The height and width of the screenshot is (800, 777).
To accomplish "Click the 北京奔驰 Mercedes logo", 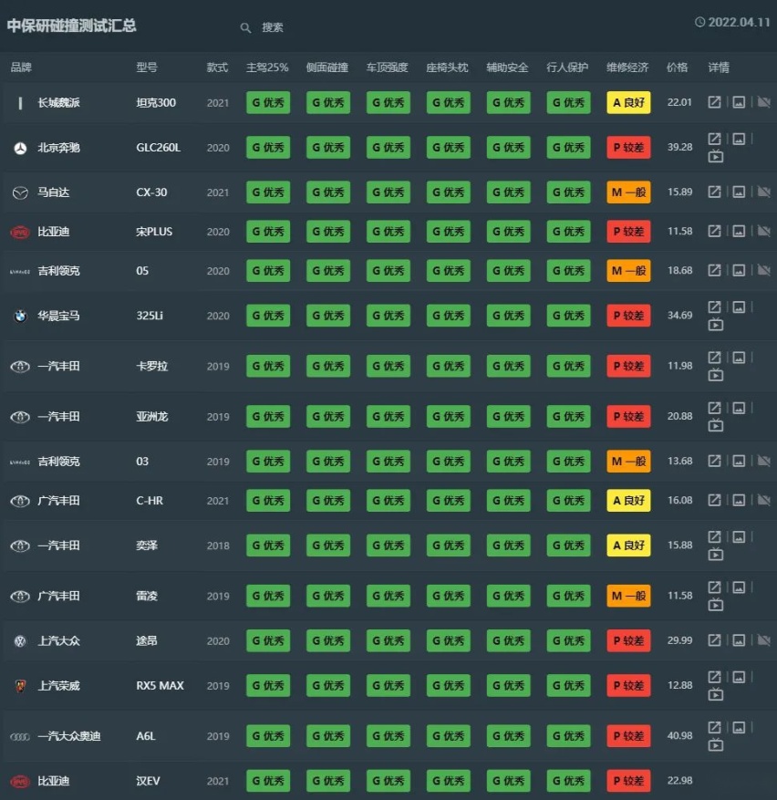I will pos(20,149).
